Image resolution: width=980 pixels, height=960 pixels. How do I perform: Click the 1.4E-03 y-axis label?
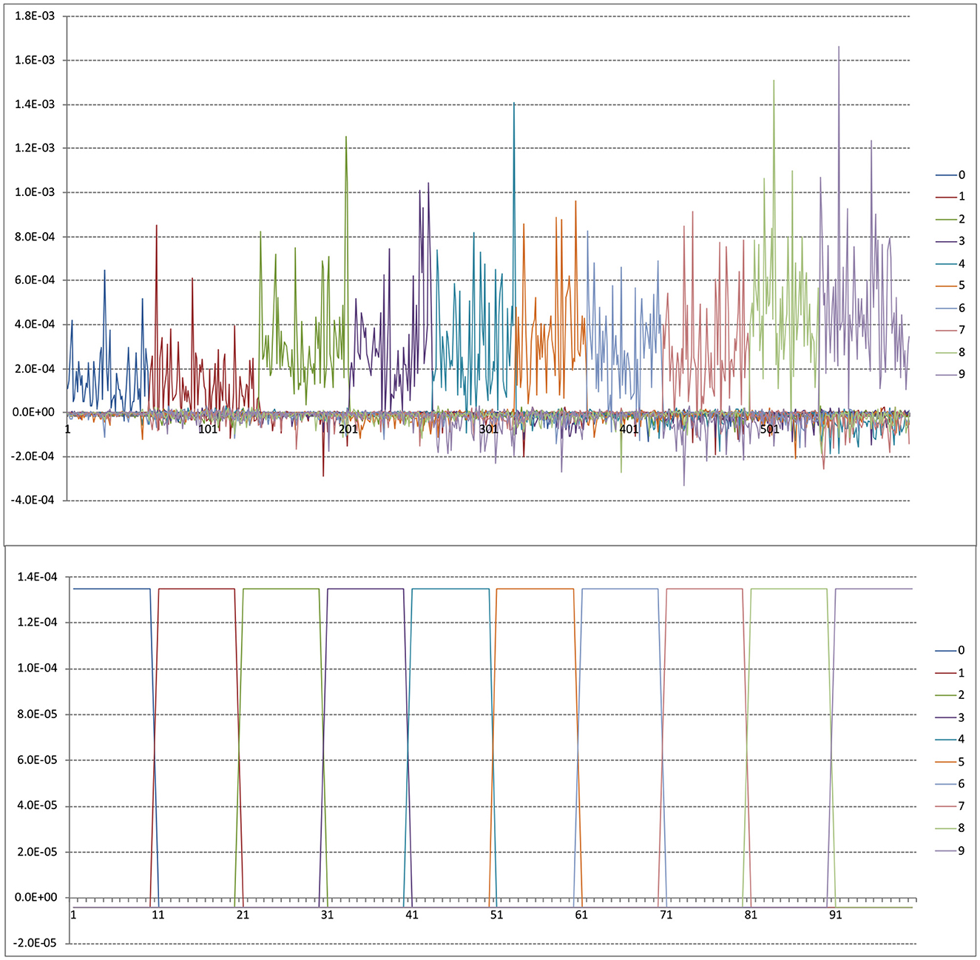coord(35,104)
